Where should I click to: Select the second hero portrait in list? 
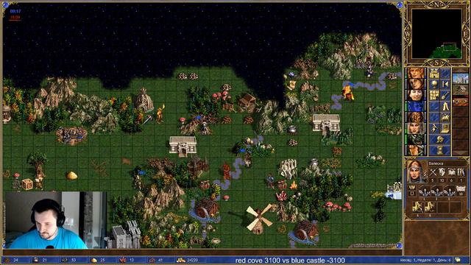click(x=416, y=84)
